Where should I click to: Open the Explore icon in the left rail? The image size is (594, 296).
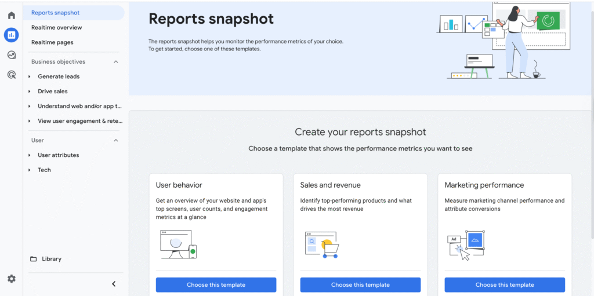pyautogui.click(x=12, y=55)
